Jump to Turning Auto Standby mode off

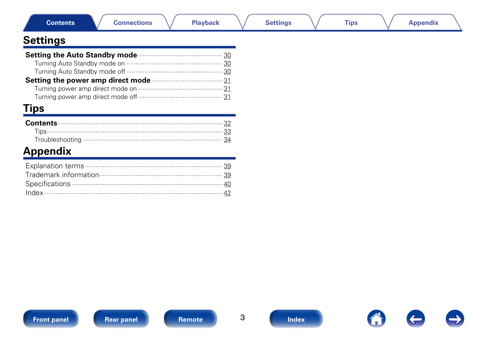(80, 72)
